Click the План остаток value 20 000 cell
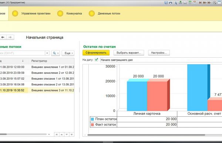 click(x=147, y=119)
